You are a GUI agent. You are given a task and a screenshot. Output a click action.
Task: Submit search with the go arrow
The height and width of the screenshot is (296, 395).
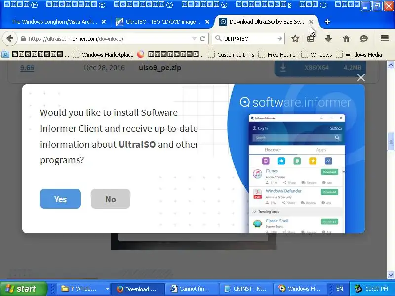(x=279, y=39)
